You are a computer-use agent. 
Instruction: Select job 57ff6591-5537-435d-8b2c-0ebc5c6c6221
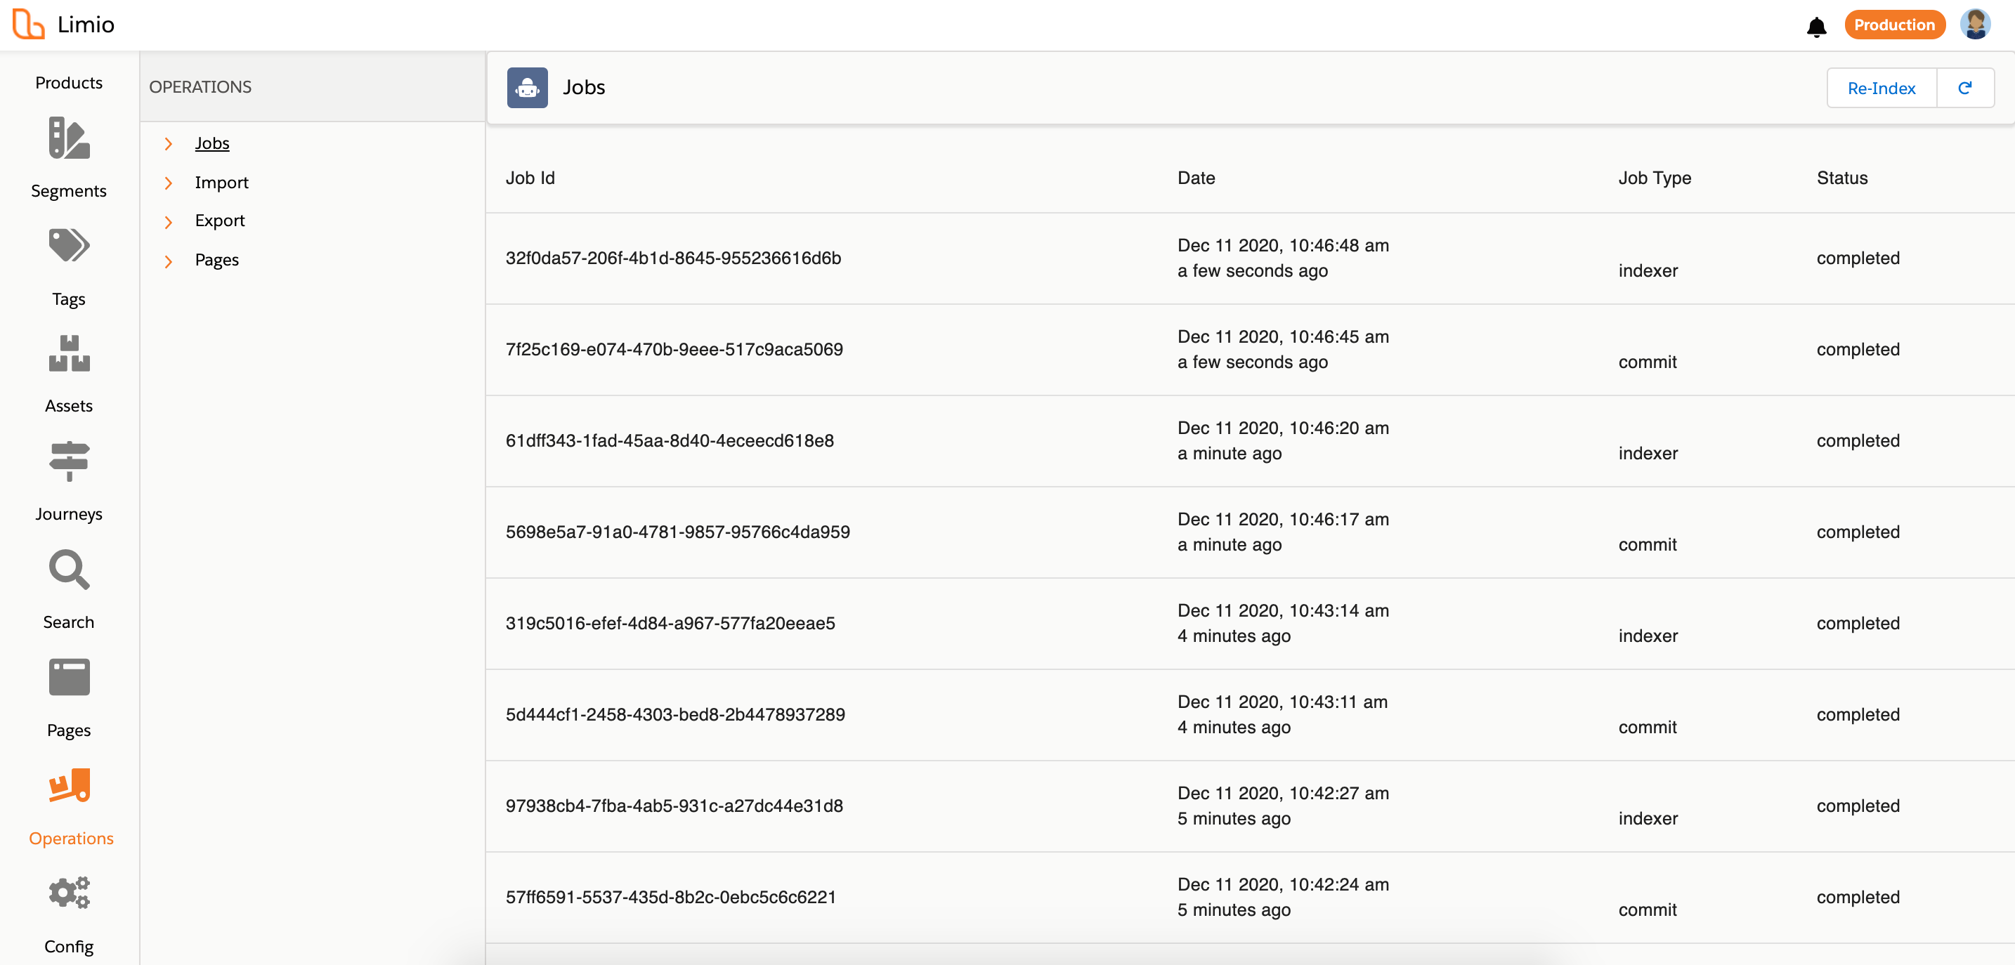tap(671, 897)
